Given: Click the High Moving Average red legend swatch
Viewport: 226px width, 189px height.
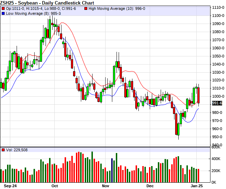Looking at the screenshot, I should [x=86, y=8].
